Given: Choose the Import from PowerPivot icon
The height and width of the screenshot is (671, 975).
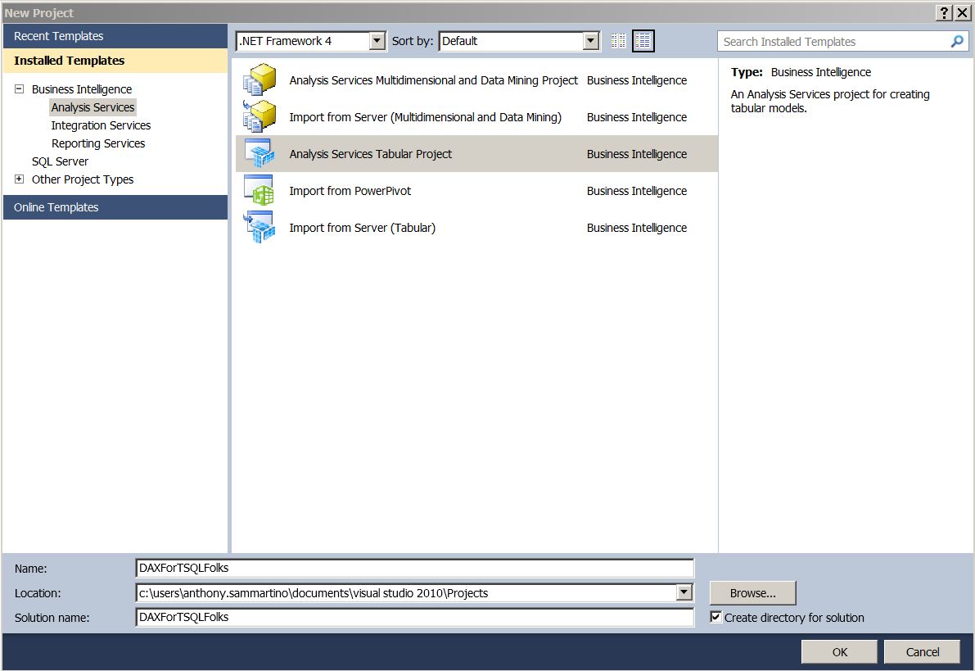Looking at the screenshot, I should (x=260, y=190).
